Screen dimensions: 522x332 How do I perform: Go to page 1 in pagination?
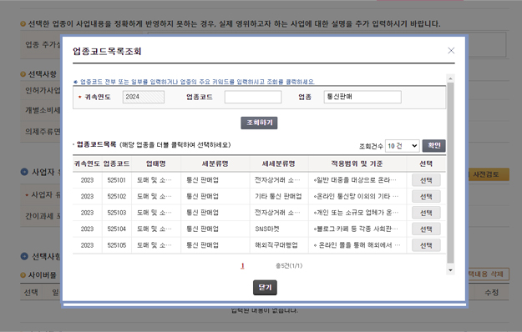tap(242, 265)
